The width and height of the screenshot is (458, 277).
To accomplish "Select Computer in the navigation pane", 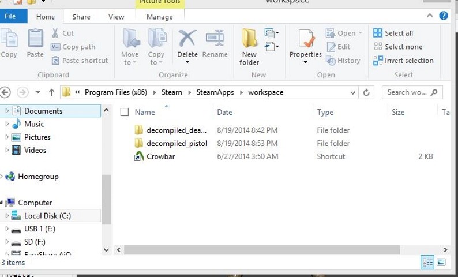I will [x=29, y=203].
